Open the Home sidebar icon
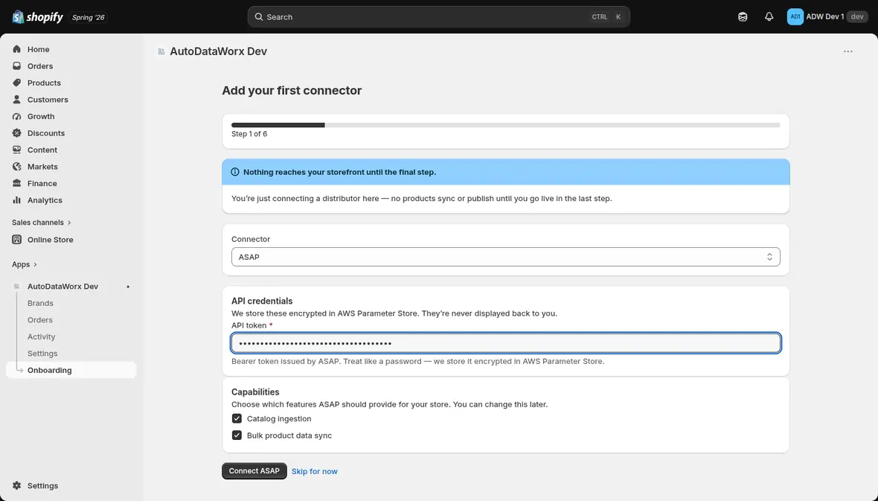The image size is (878, 501). [x=17, y=49]
